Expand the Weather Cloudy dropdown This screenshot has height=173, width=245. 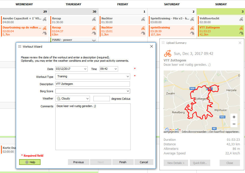87,99
